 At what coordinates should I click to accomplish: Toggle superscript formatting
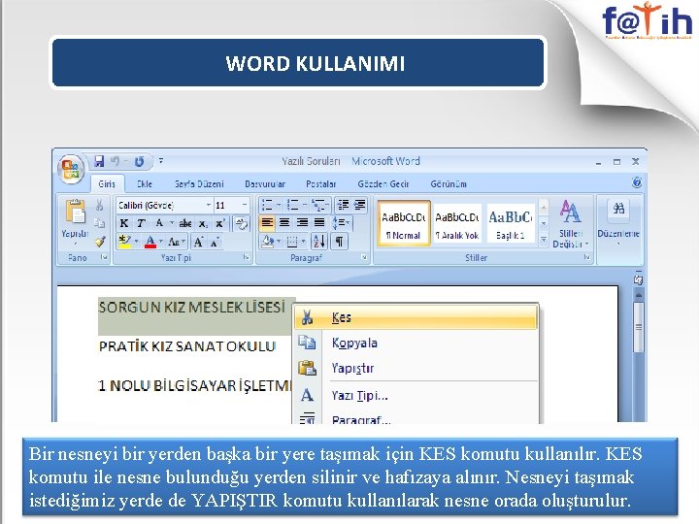coord(219,223)
